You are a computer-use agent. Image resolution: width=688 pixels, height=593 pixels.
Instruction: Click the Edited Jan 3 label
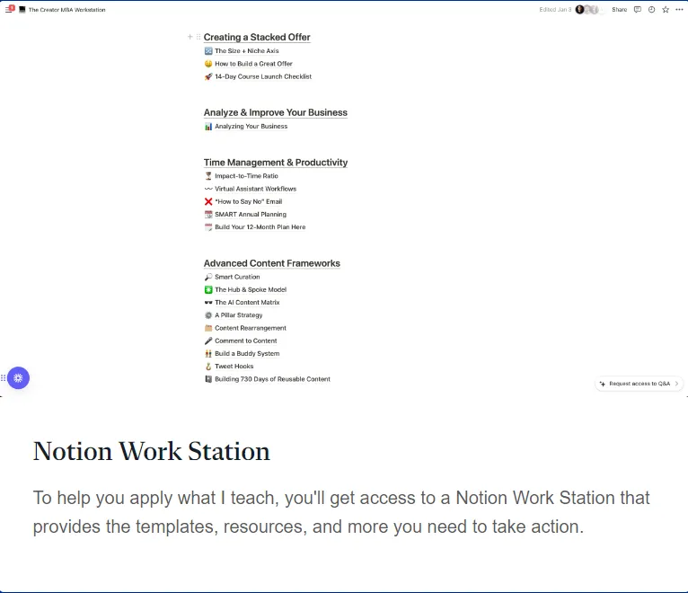[x=555, y=10]
